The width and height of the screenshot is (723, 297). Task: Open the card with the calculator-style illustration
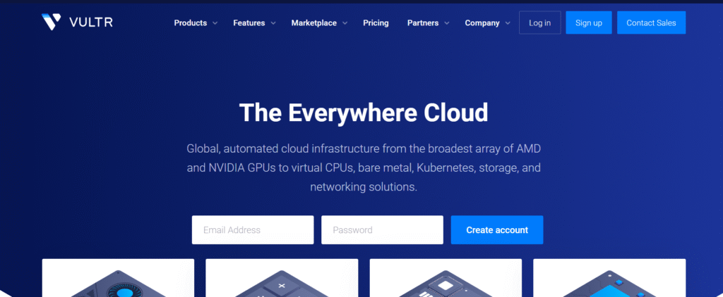pos(282,279)
